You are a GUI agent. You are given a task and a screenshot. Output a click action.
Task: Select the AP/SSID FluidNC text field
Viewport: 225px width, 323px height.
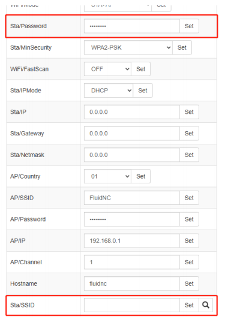coord(132,198)
